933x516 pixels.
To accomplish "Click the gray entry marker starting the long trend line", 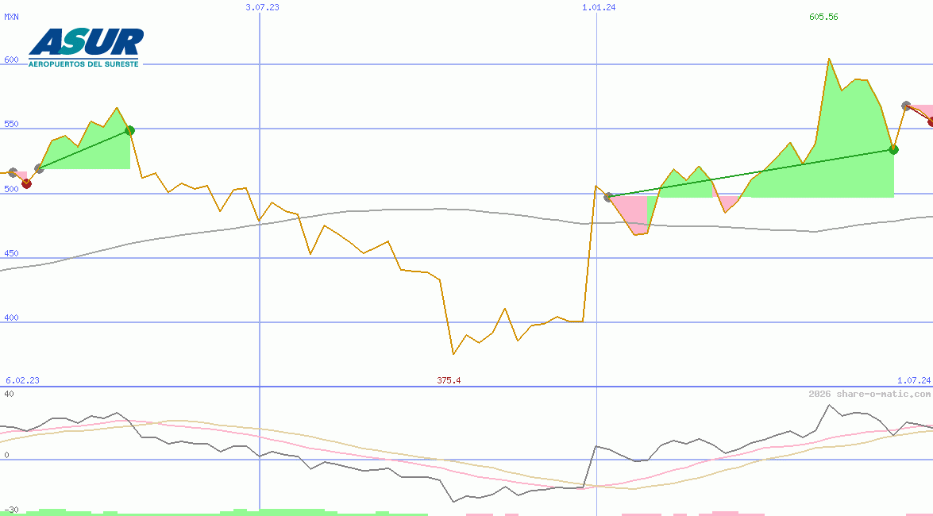I will click(608, 197).
